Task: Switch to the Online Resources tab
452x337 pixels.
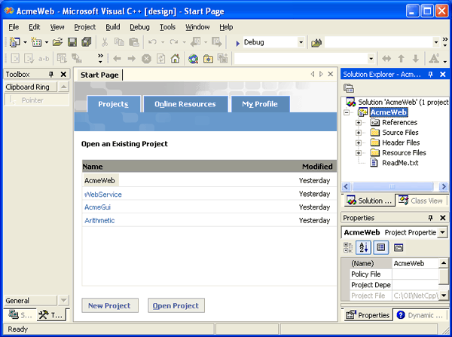Action: pos(185,104)
